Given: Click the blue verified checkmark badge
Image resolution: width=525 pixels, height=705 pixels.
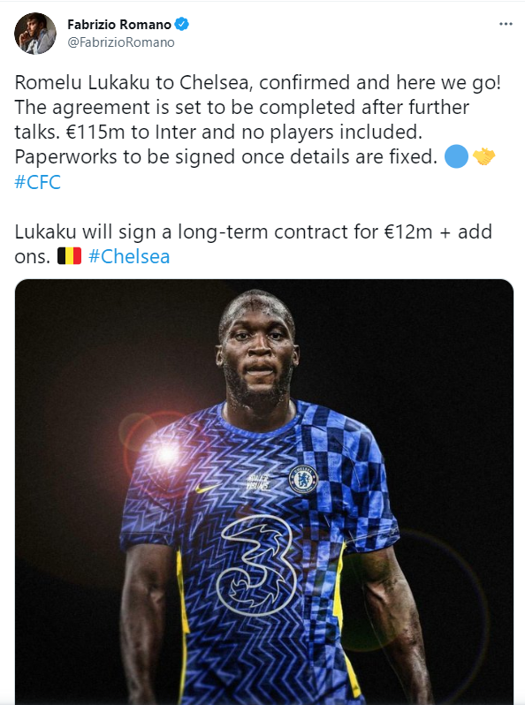Looking at the screenshot, I should (181, 24).
